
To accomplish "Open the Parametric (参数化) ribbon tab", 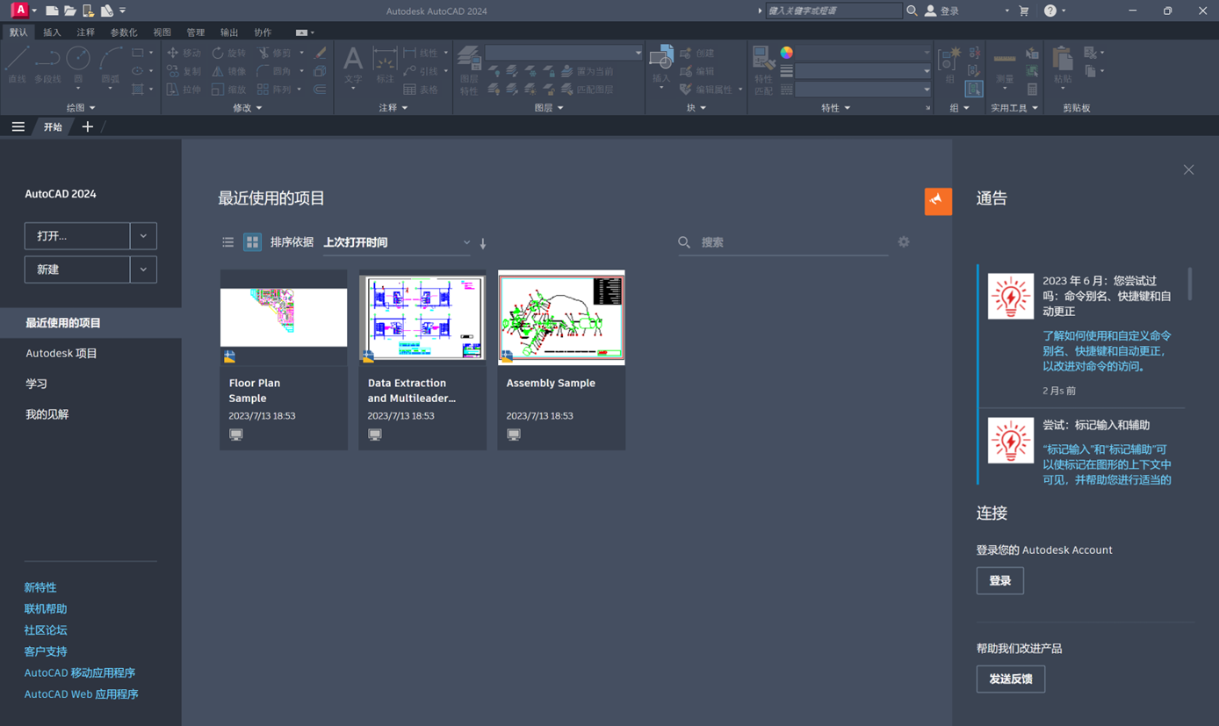I will click(x=124, y=32).
